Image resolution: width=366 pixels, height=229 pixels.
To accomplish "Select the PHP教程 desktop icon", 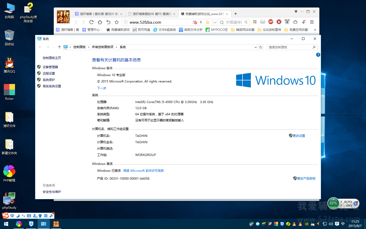I will tap(9, 174).
